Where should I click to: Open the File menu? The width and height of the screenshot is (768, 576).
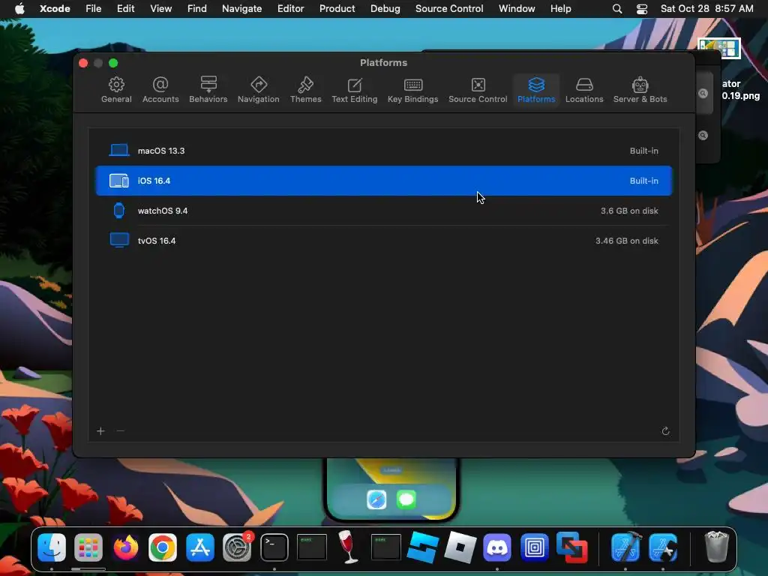tap(94, 8)
